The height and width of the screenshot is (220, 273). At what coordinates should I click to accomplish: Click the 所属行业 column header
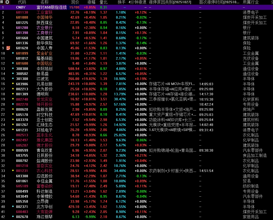(251, 2)
